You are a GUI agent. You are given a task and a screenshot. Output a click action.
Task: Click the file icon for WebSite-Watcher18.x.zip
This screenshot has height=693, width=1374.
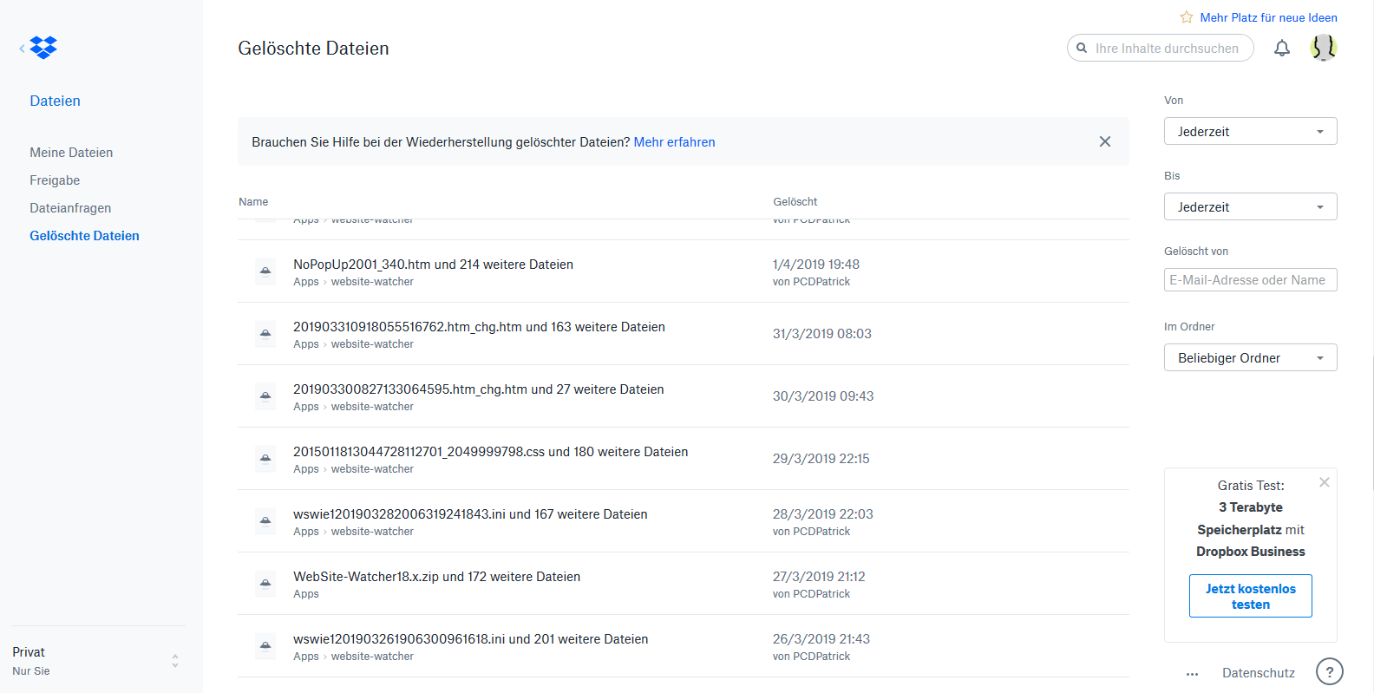pyautogui.click(x=265, y=584)
